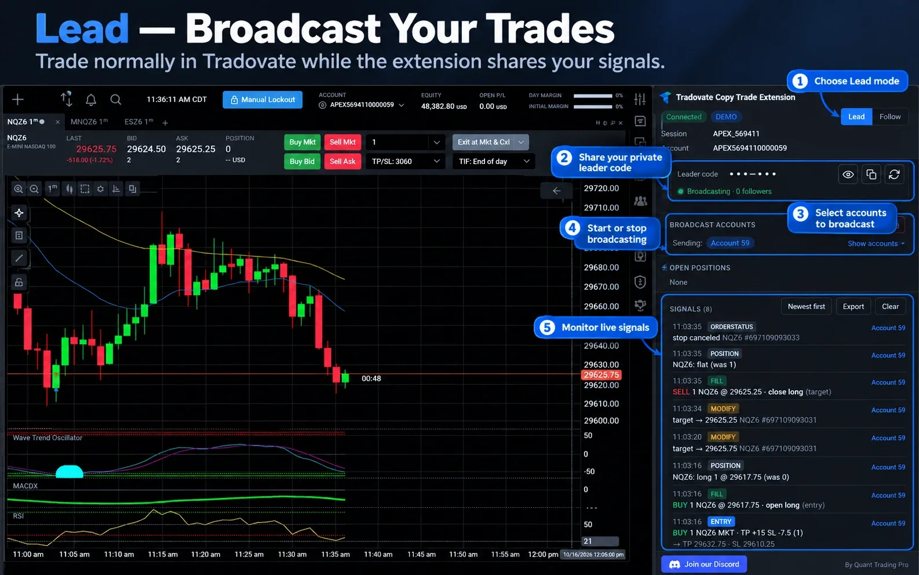Select the trend line drawing tool
This screenshot has width=919, height=575.
click(19, 259)
